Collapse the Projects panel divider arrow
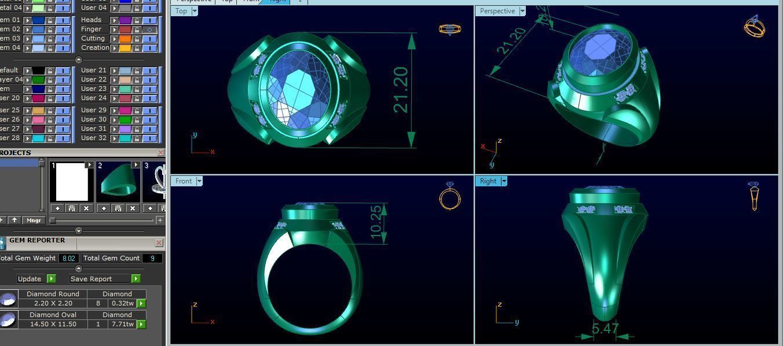 click(x=79, y=231)
